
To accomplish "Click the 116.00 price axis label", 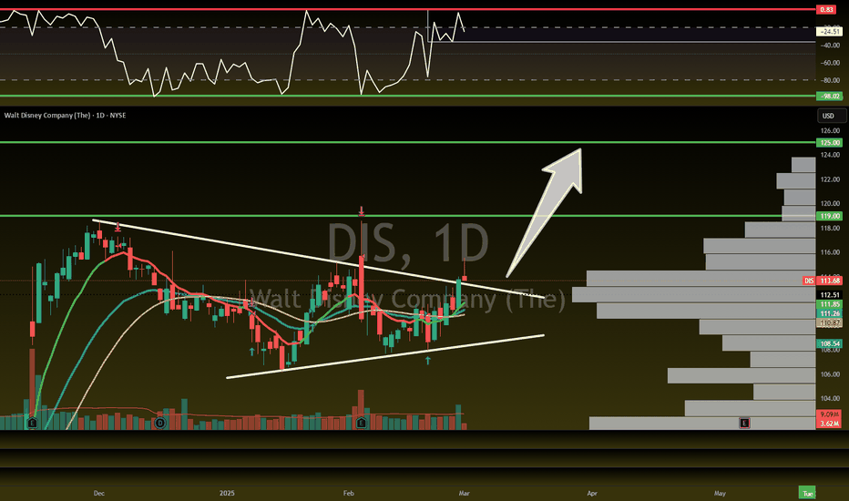I will 830,252.
